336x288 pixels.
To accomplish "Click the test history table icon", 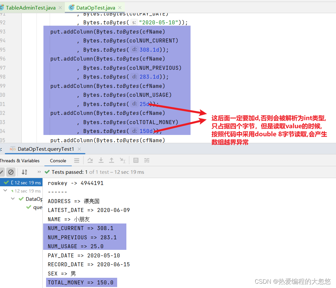I will [136, 160].
